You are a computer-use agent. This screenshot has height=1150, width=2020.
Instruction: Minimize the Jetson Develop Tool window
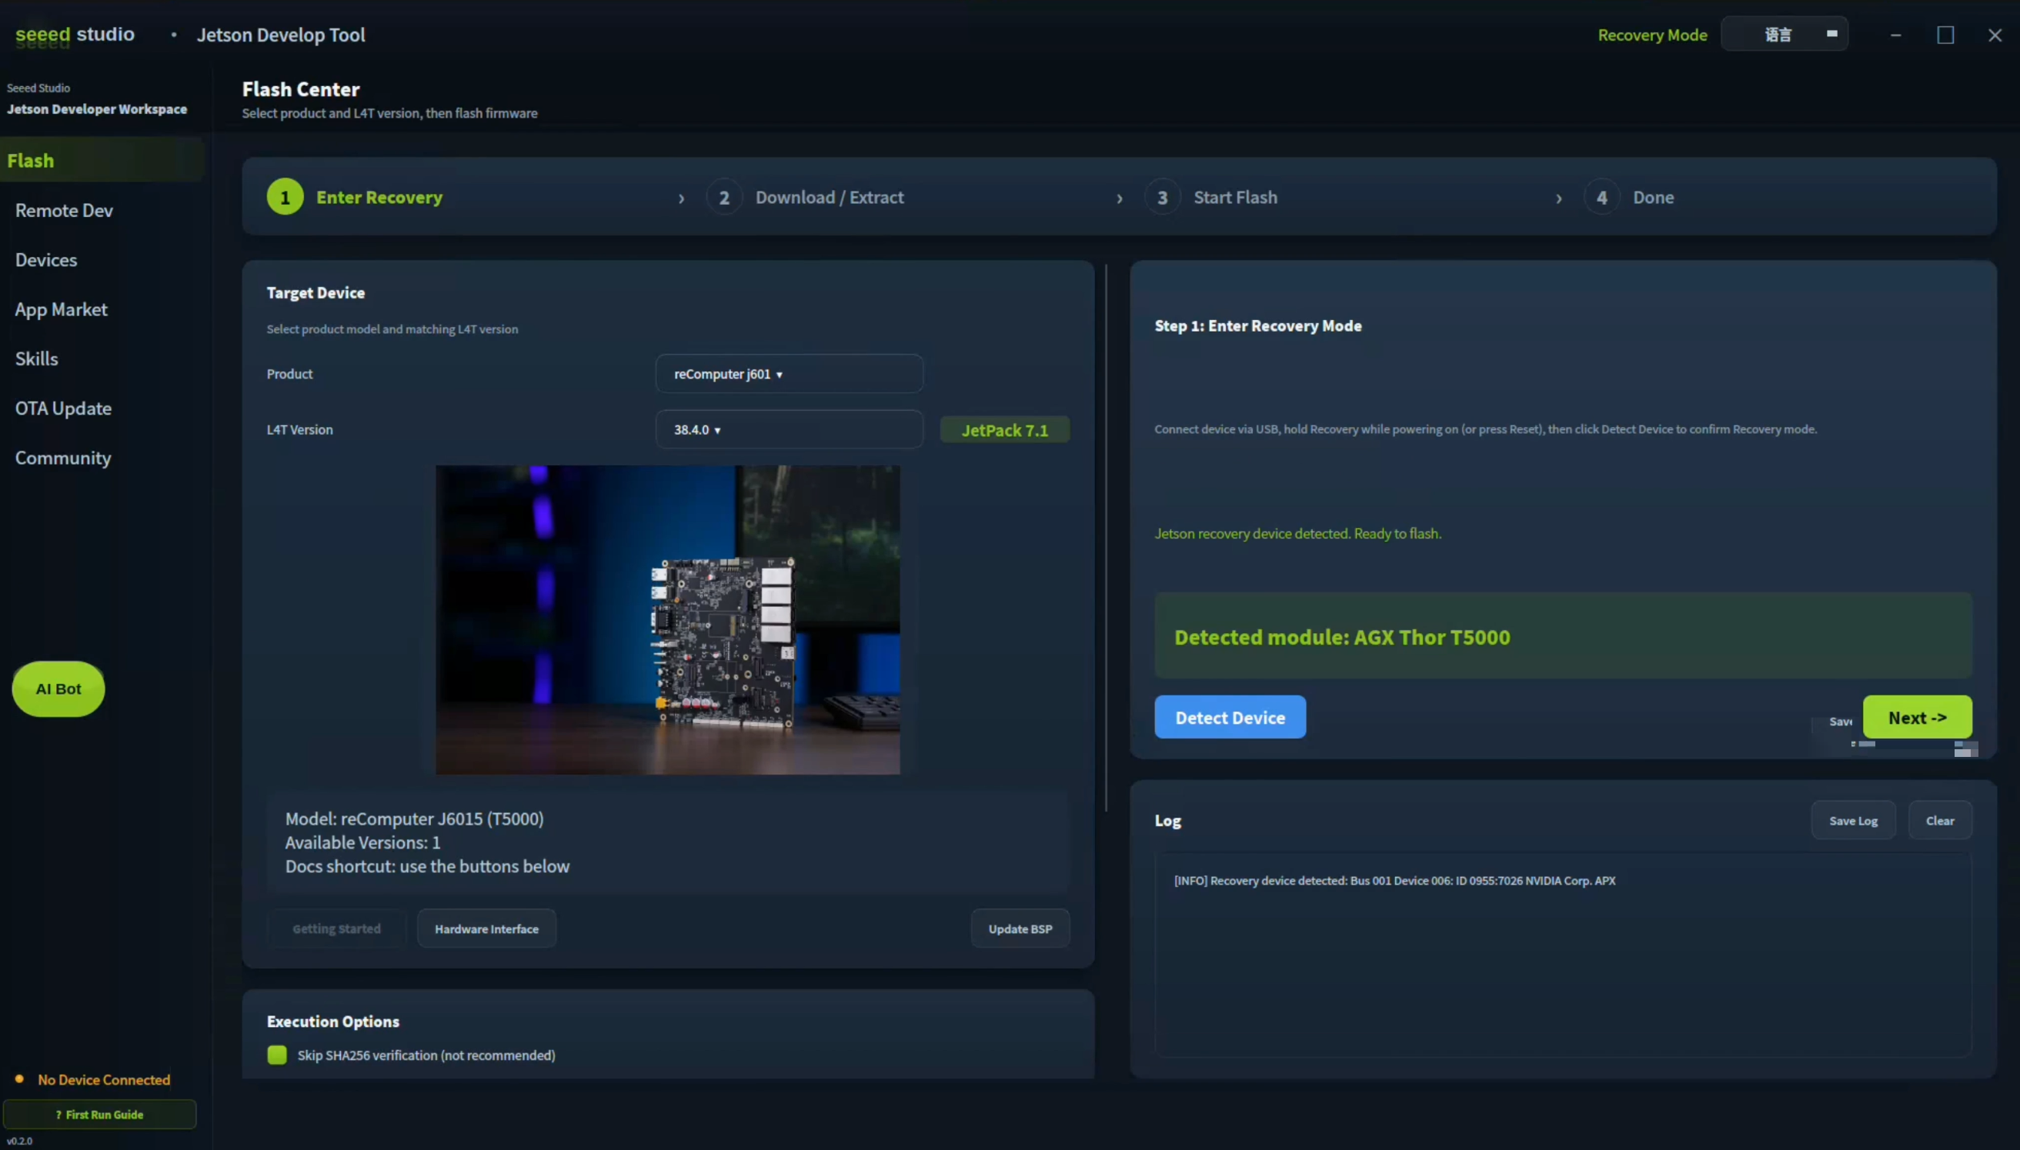[1895, 35]
